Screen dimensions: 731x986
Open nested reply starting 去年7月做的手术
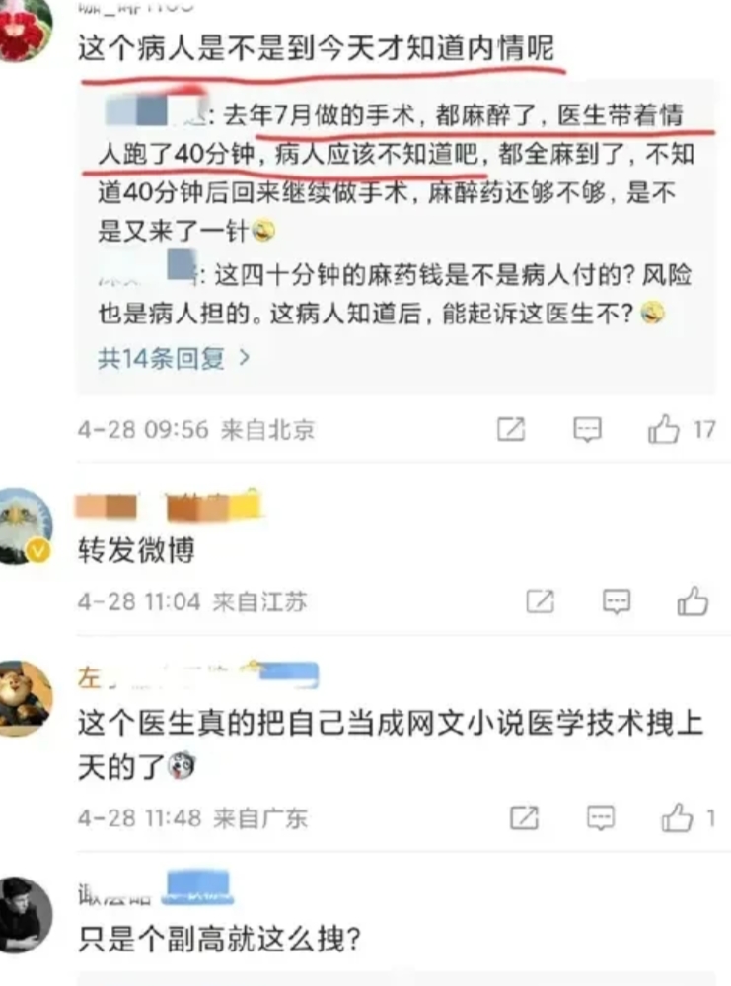[397, 173]
